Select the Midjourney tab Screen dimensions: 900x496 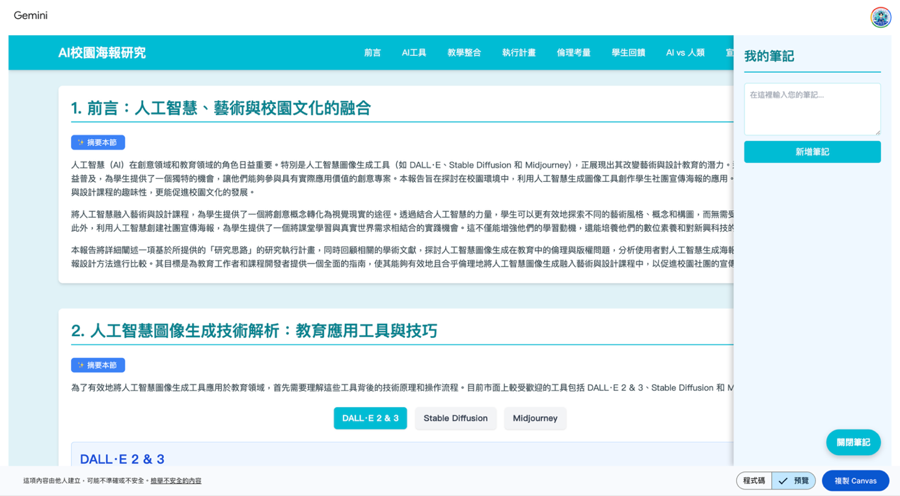[535, 419]
